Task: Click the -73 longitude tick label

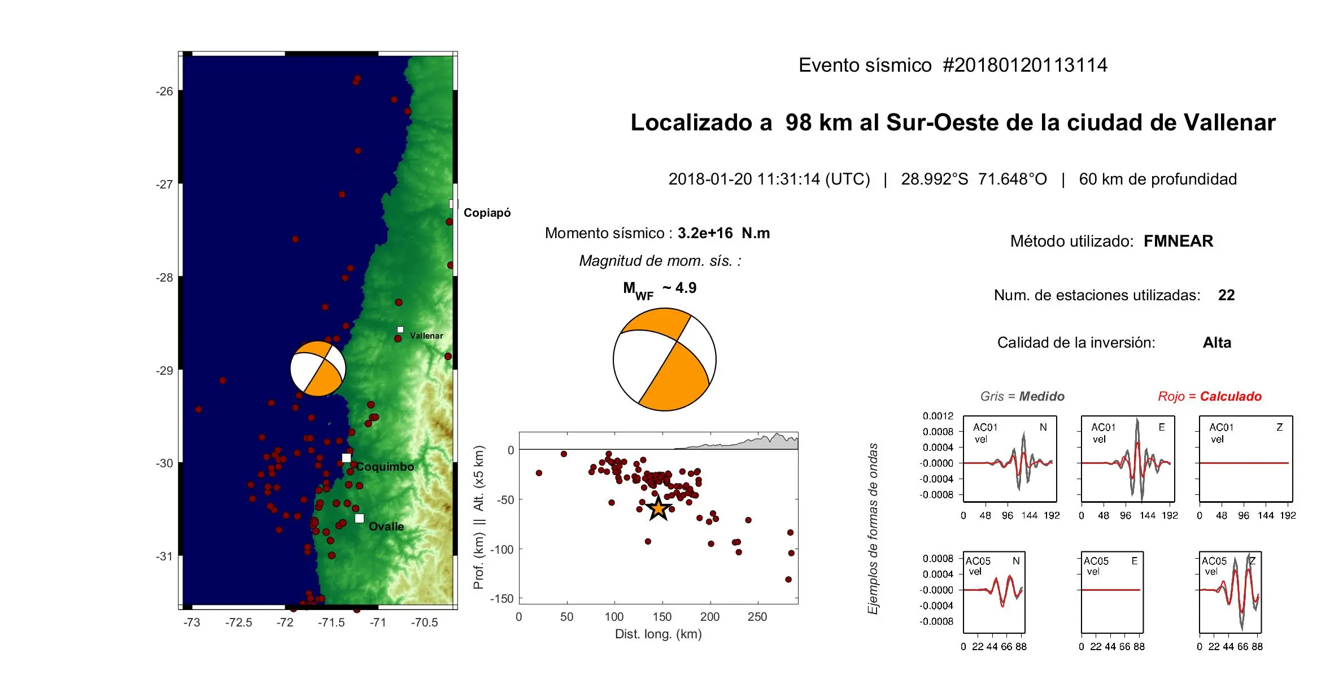Action: 191,622
